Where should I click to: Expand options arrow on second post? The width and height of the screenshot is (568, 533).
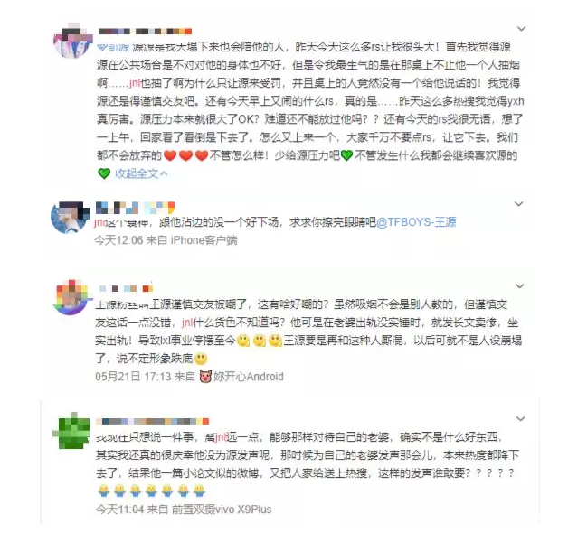[519, 204]
